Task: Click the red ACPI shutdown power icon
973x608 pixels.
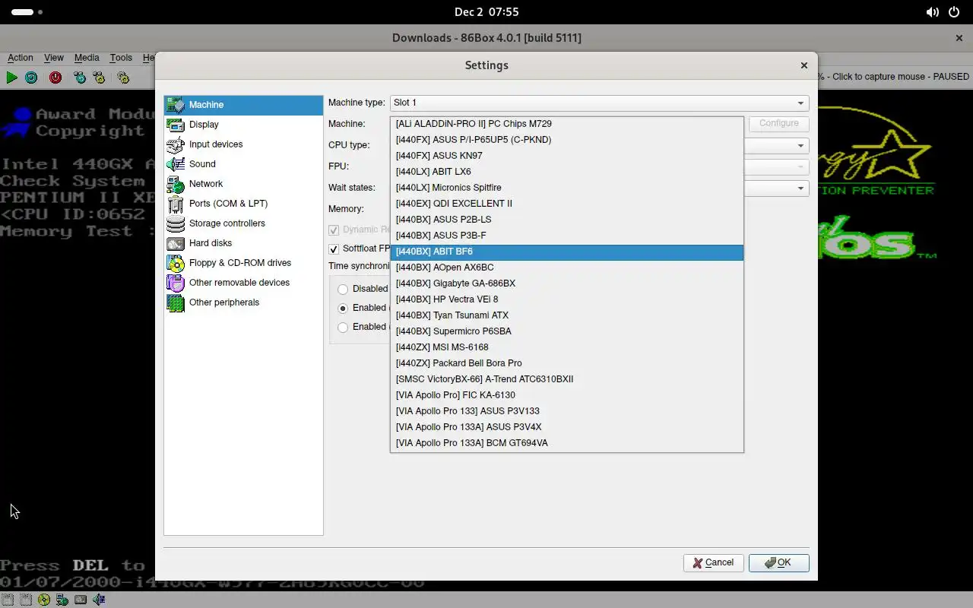Action: (55, 78)
